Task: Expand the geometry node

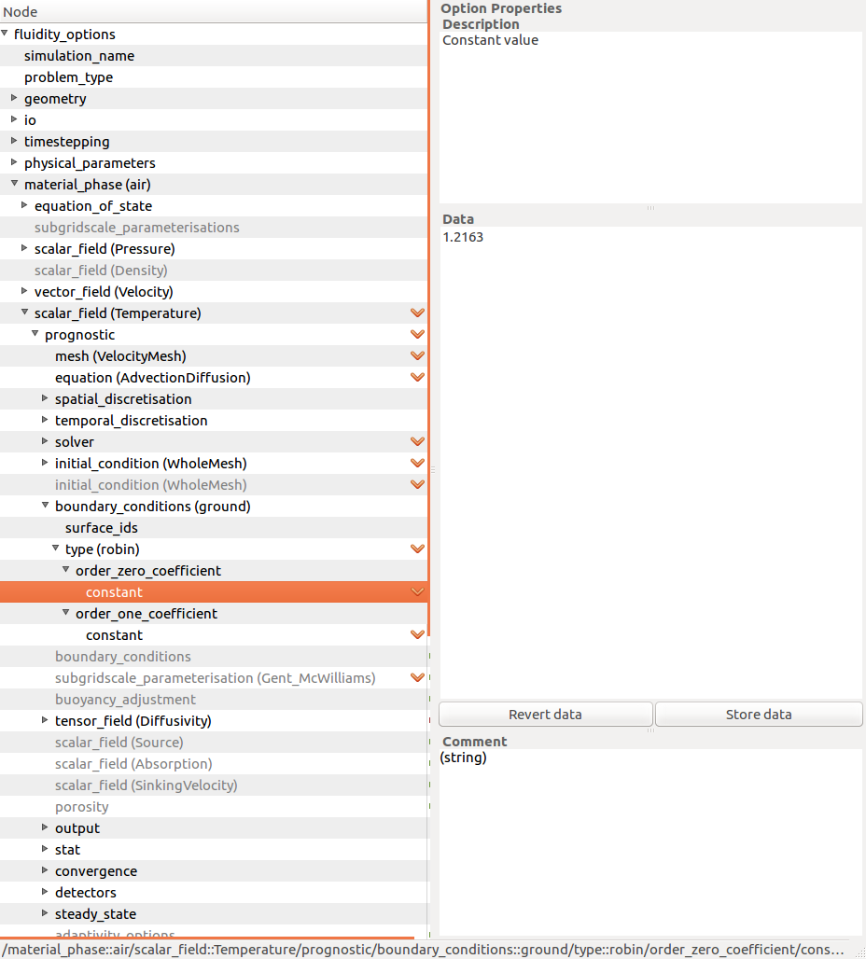Action: 14,98
